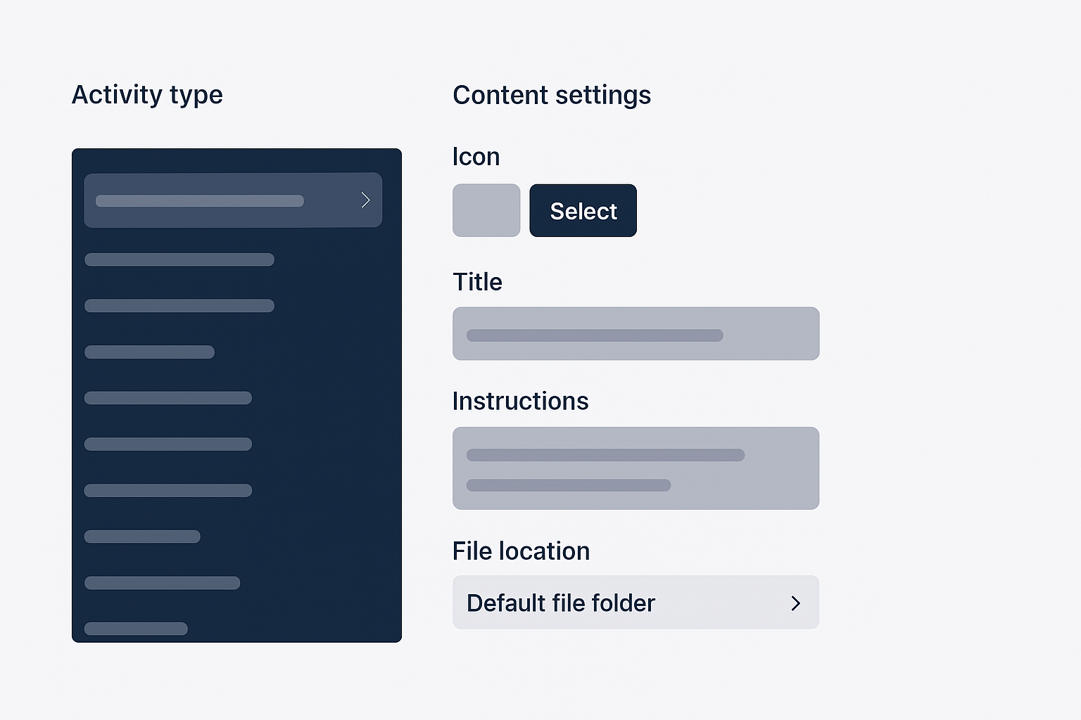Click the Icon label above the swatch

point(476,156)
